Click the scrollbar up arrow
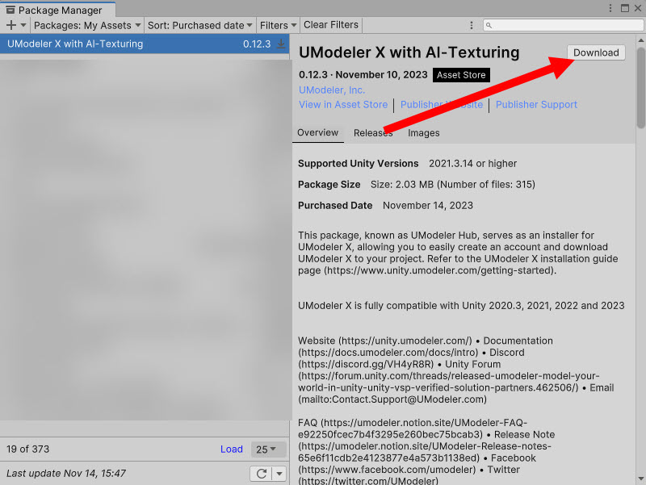Screen dimensions: 646x485 [x=640, y=40]
